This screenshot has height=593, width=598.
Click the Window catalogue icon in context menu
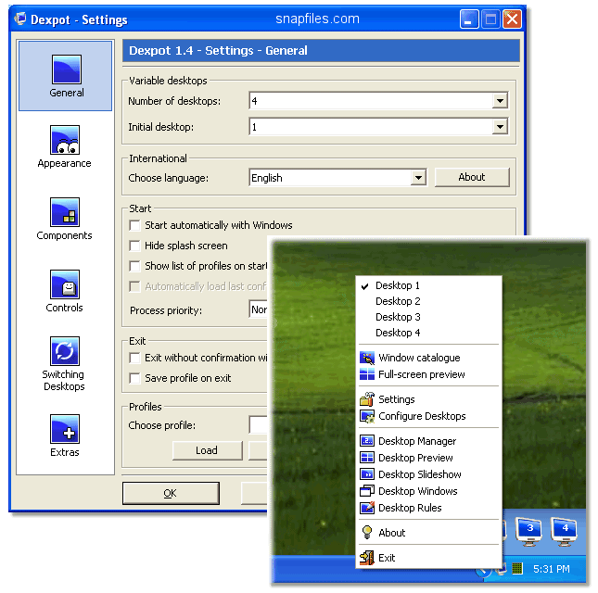(x=367, y=358)
